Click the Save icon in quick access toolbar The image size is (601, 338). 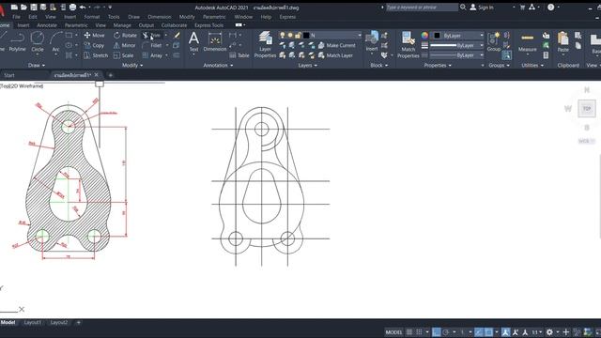coord(34,7)
